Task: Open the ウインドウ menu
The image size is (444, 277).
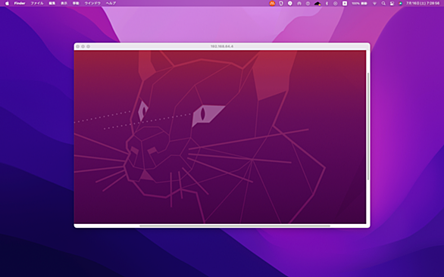Action: pyautogui.click(x=92, y=3)
